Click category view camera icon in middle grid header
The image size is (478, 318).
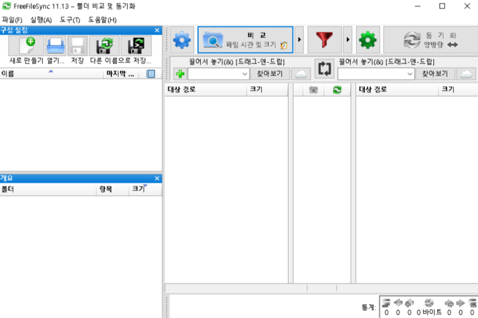[x=313, y=90]
